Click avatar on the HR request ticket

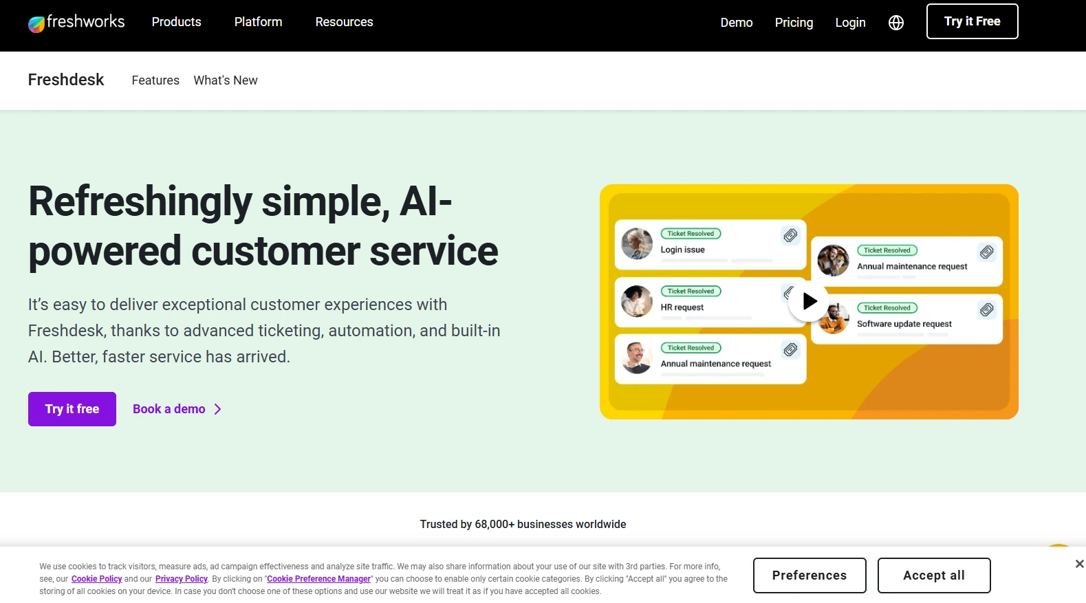click(x=637, y=301)
